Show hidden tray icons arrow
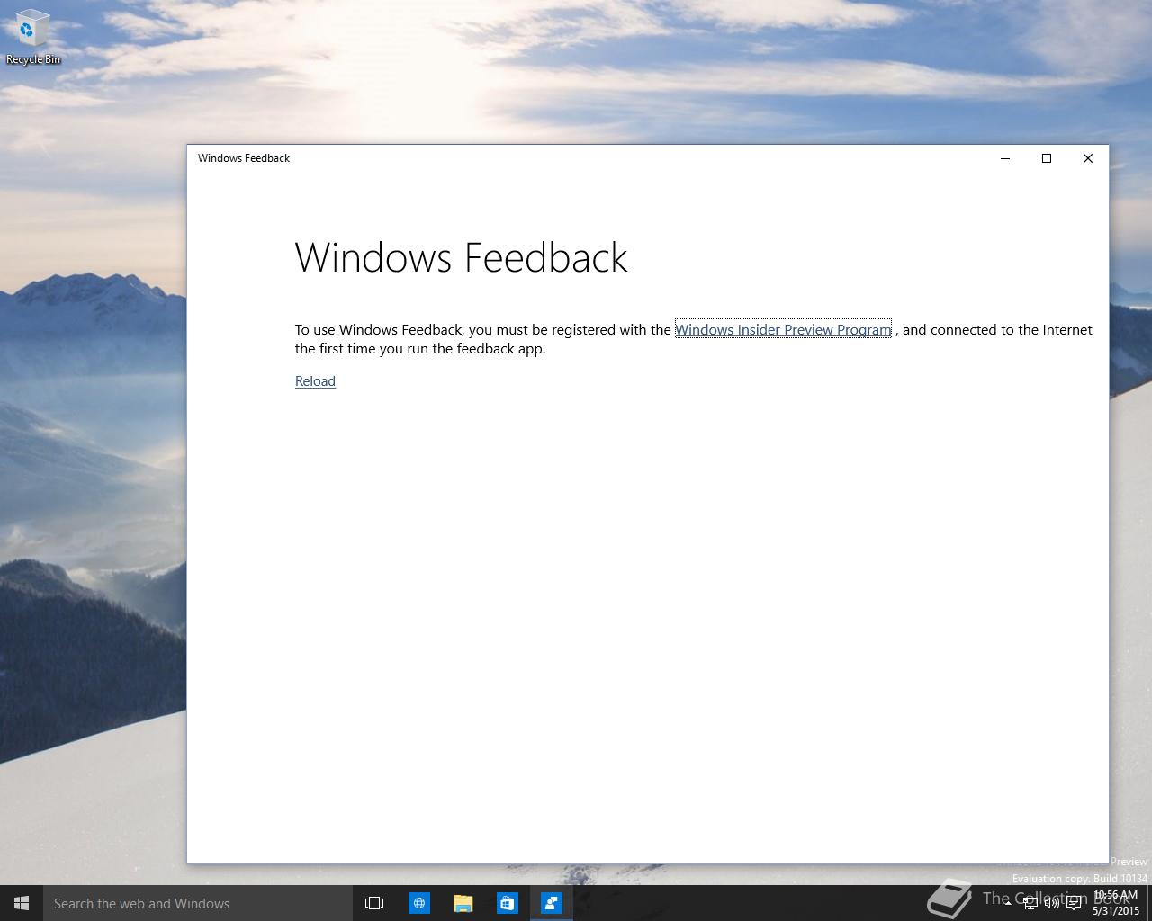The height and width of the screenshot is (921, 1152). point(1008,903)
